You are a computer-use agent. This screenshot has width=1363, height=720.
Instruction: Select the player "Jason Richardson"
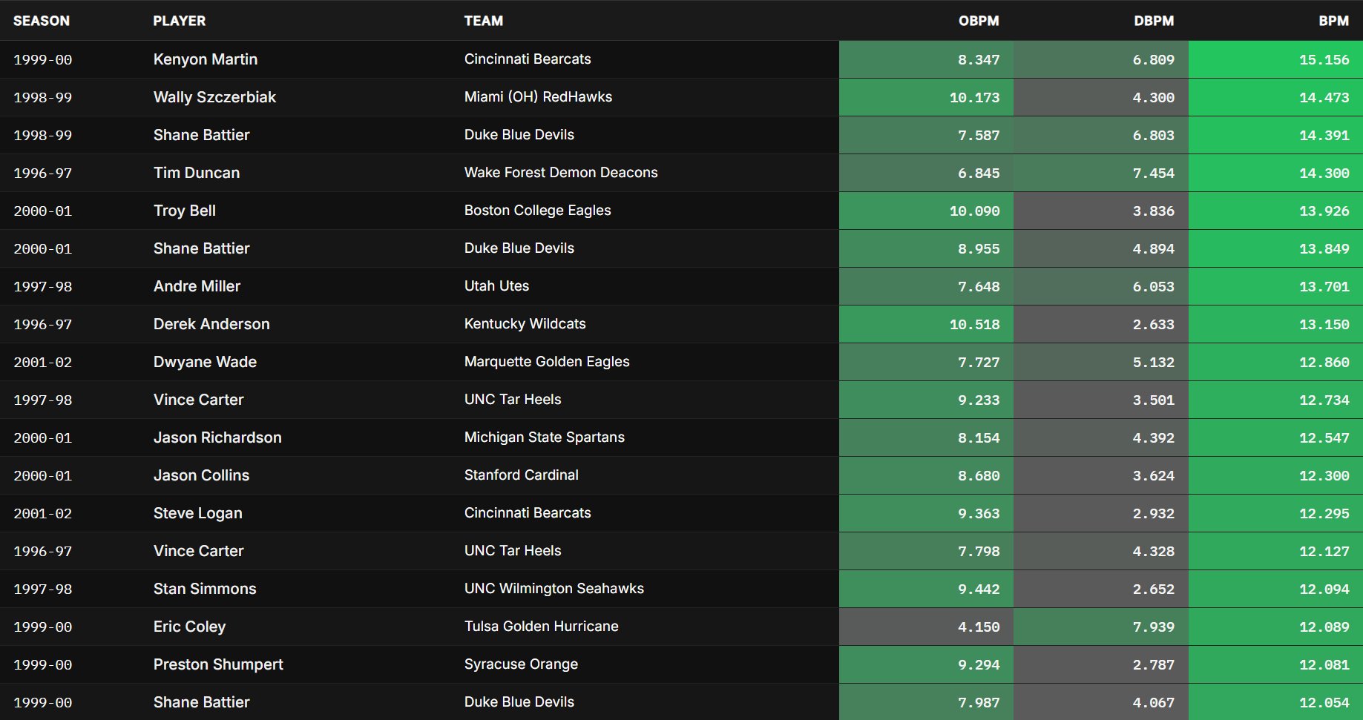click(217, 437)
